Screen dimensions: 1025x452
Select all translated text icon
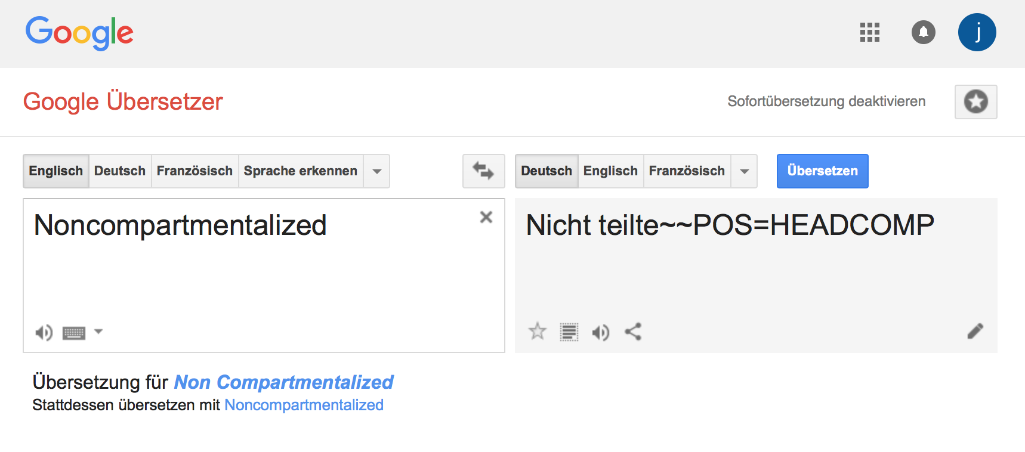569,332
